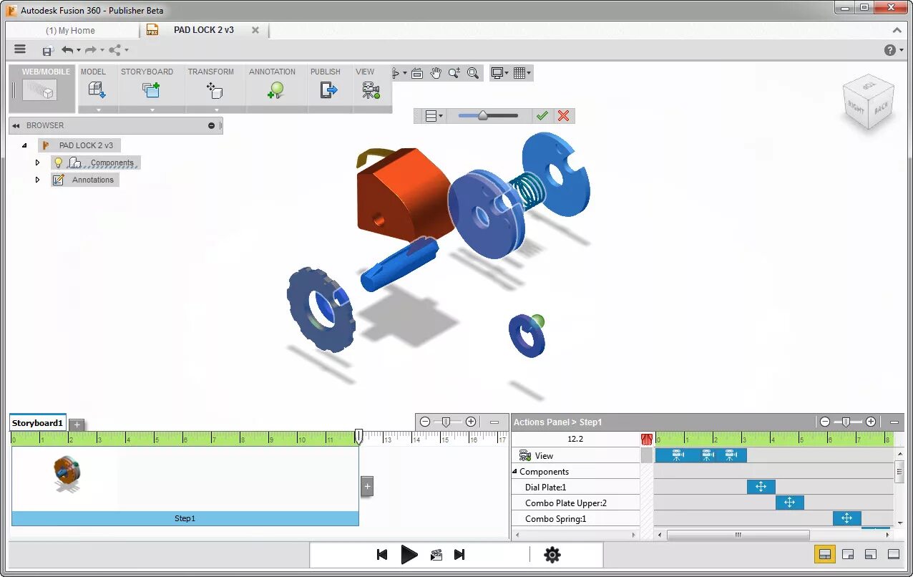Viewport: 913px width, 577px height.
Task: Zoom out the Actions Panel timeline
Action: pyautogui.click(x=825, y=422)
